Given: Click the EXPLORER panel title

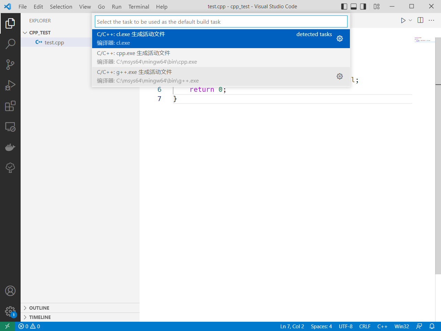Looking at the screenshot, I should [40, 21].
